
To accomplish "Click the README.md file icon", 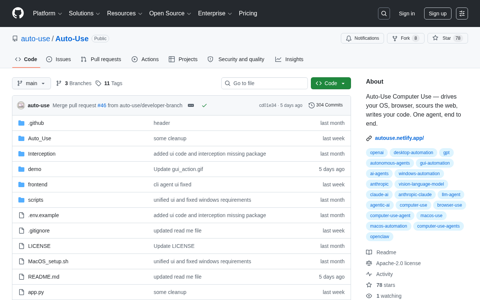I will point(21,277).
